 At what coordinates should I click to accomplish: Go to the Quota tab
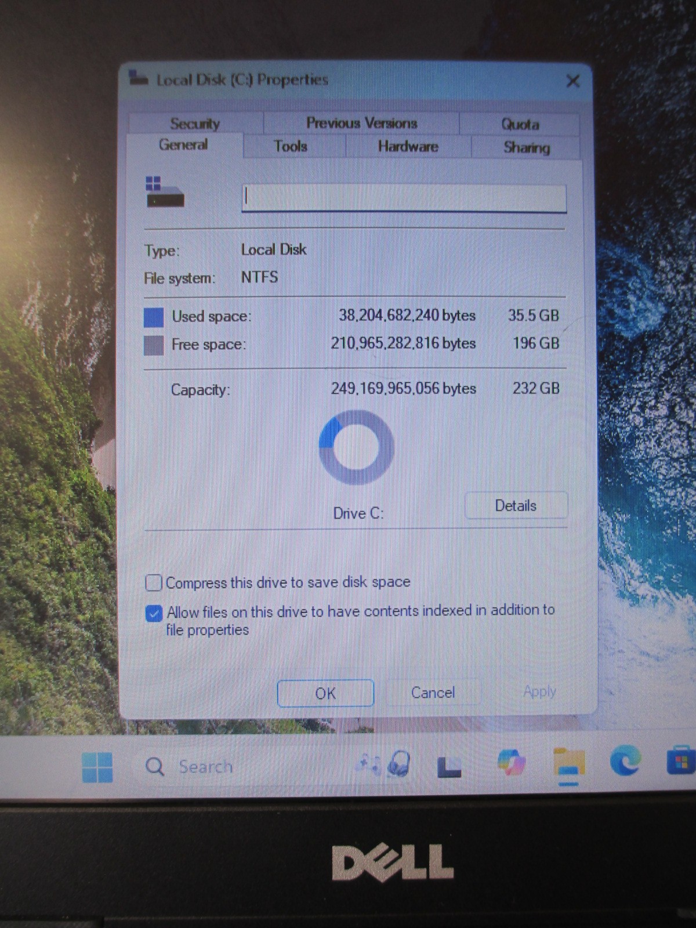coord(520,124)
